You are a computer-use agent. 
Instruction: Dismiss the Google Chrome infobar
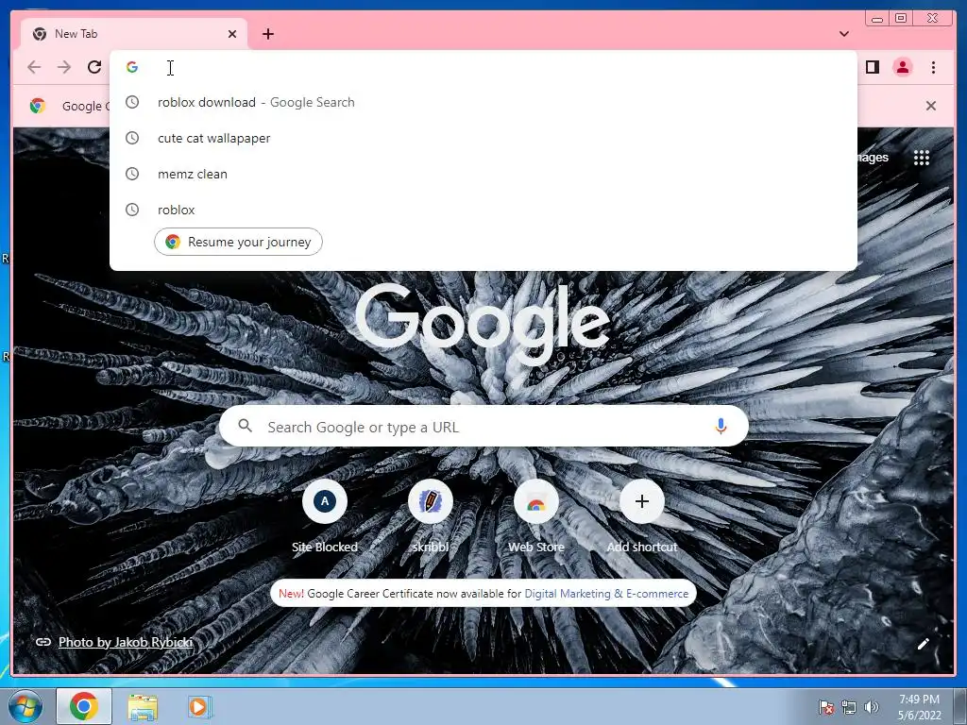point(930,106)
